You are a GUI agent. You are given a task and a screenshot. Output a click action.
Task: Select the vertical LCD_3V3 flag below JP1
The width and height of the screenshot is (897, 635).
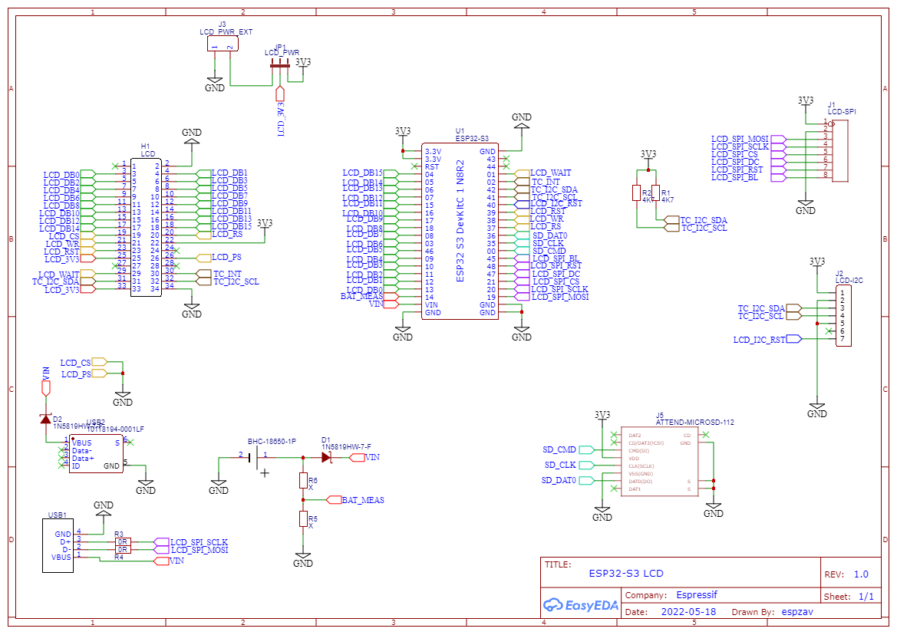(x=280, y=111)
